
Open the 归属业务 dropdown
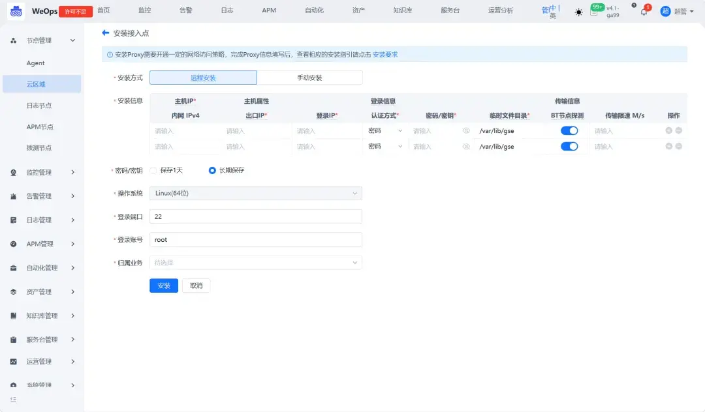point(255,263)
